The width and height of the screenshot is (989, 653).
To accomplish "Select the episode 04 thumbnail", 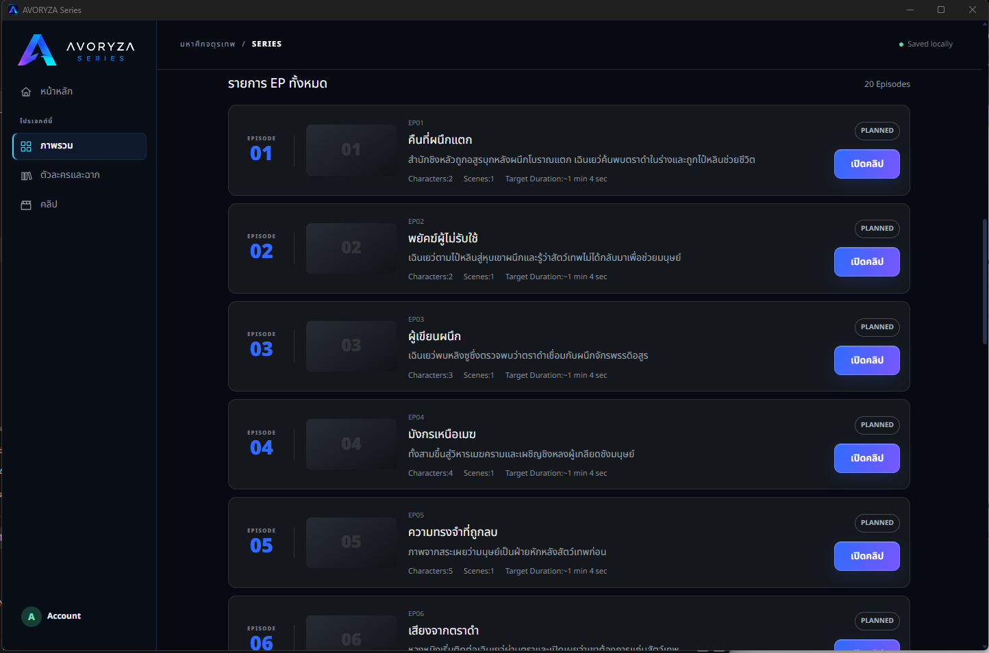I will point(351,444).
